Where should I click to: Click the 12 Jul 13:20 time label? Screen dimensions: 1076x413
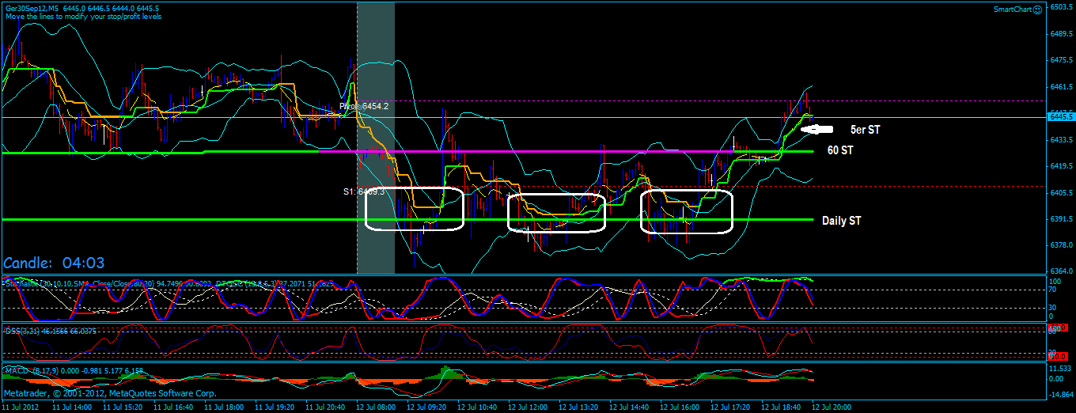pos(578,407)
